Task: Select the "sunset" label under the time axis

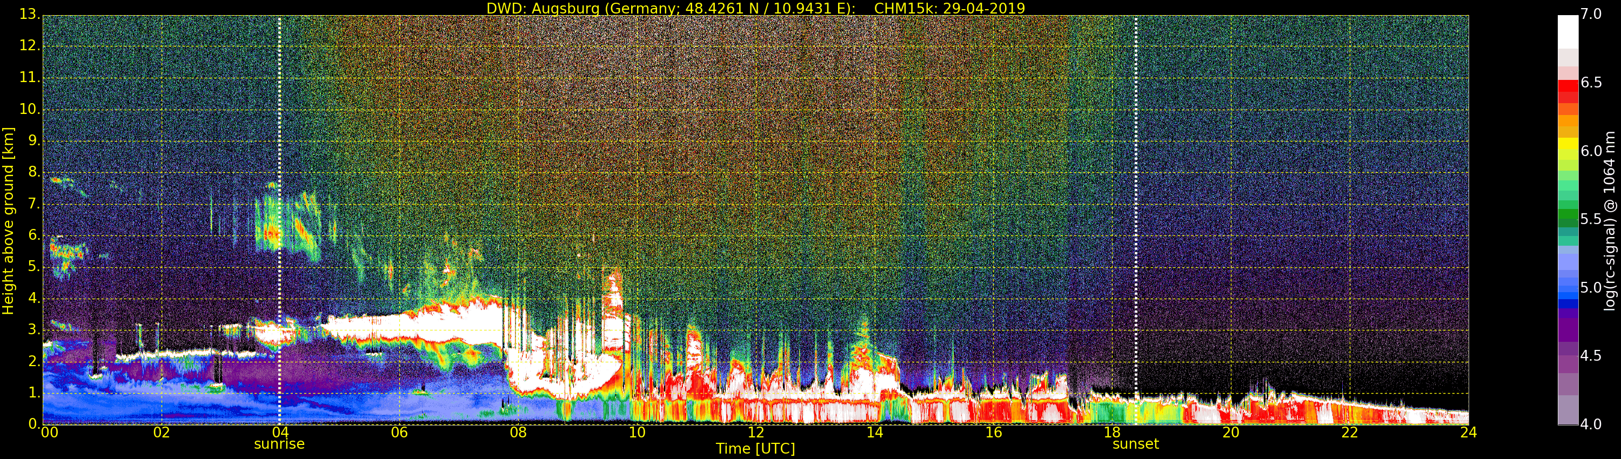Action: [1136, 444]
